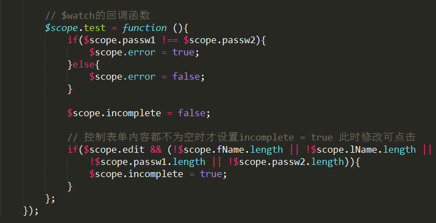The height and width of the screenshot is (223, 436).
Task: Click true in $scope.incomplete = true
Action: pyautogui.click(x=211, y=174)
